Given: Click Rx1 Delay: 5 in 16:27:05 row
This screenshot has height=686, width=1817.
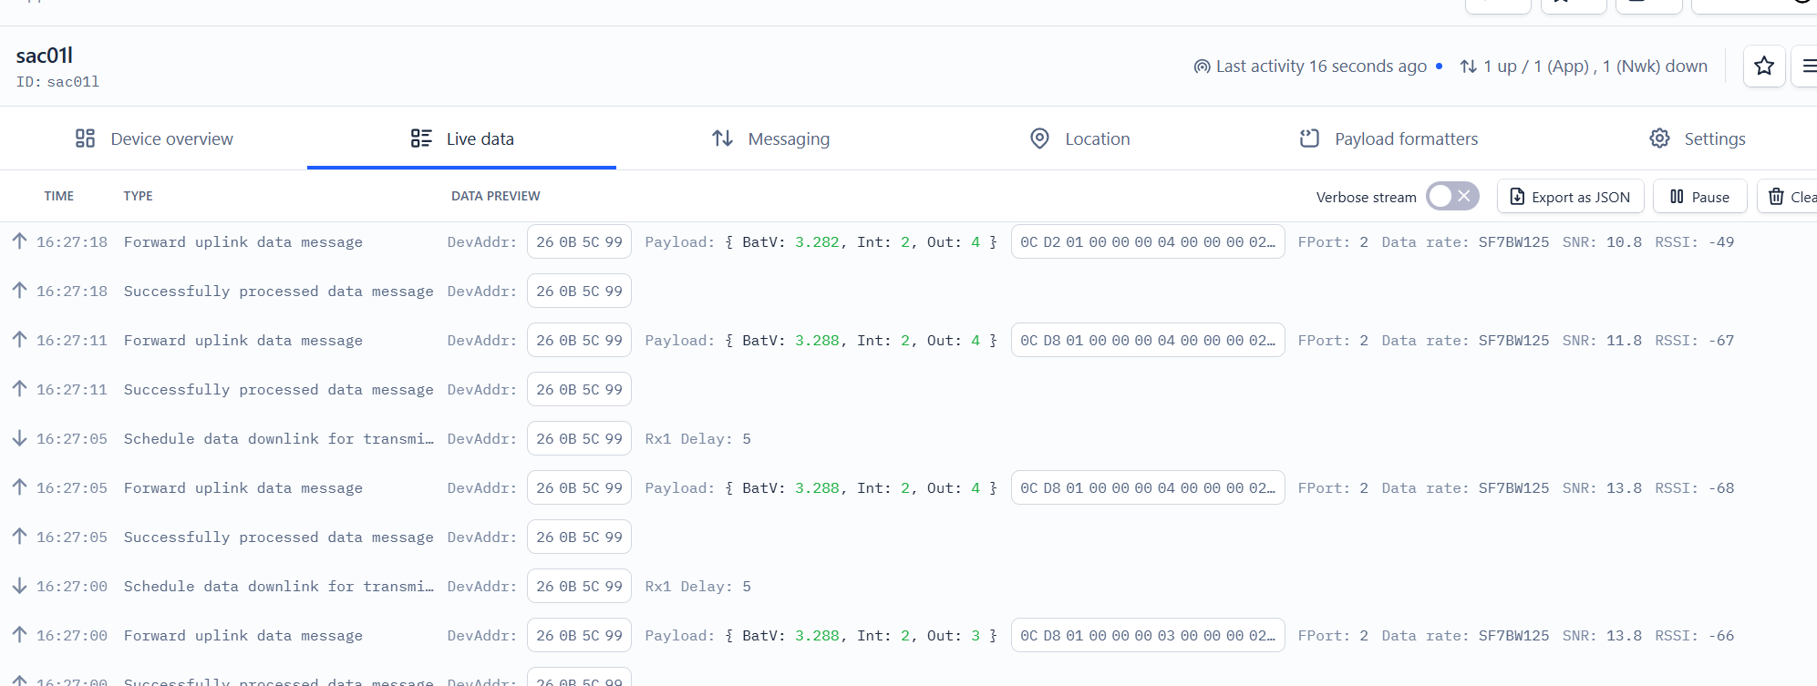Looking at the screenshot, I should point(697,438).
